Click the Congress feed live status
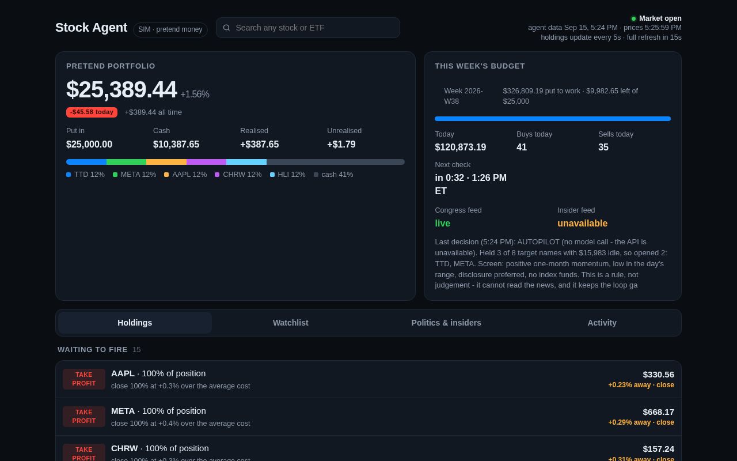The height and width of the screenshot is (461, 737). (443, 224)
